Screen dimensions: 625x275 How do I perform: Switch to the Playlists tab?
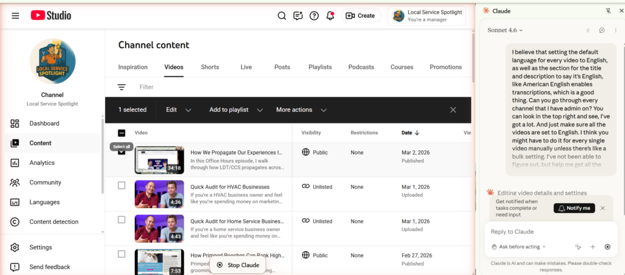(x=320, y=67)
